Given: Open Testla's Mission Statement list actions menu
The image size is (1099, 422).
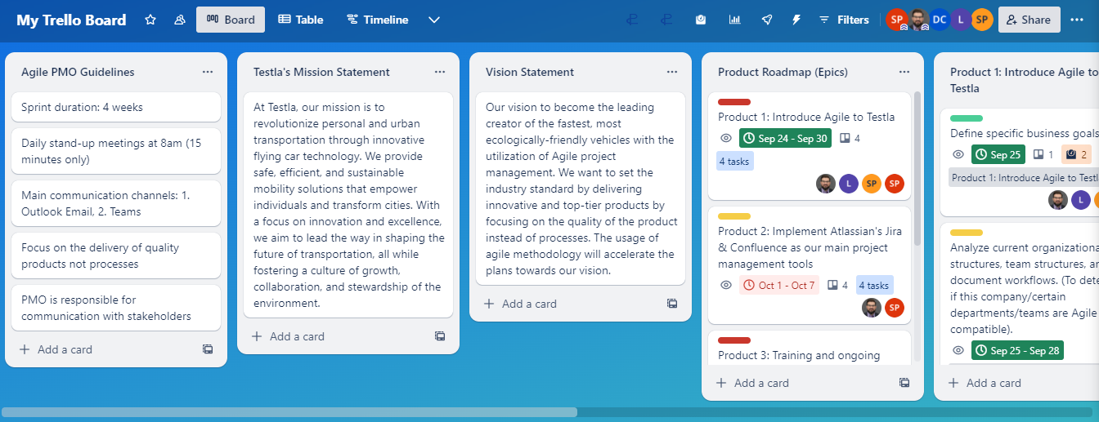Looking at the screenshot, I should (x=440, y=72).
